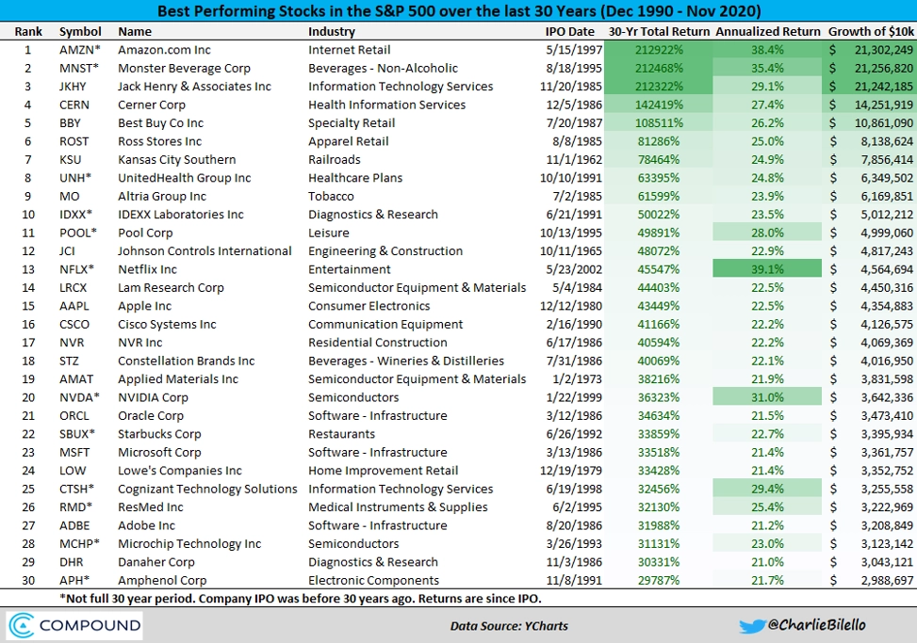Screen dimensions: 917x643
Task: Click Pool Corp's 28.0% annualized return
Action: click(767, 233)
